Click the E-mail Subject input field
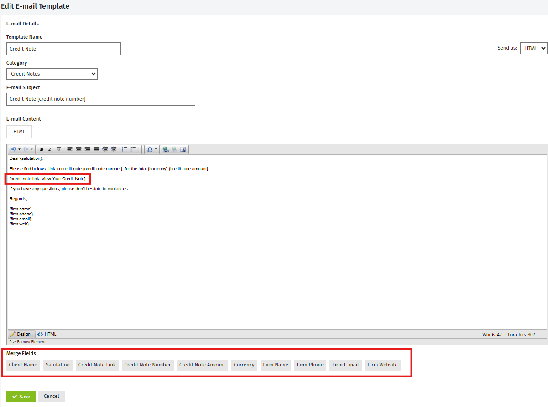Image resolution: width=548 pixels, height=407 pixels. 101,99
